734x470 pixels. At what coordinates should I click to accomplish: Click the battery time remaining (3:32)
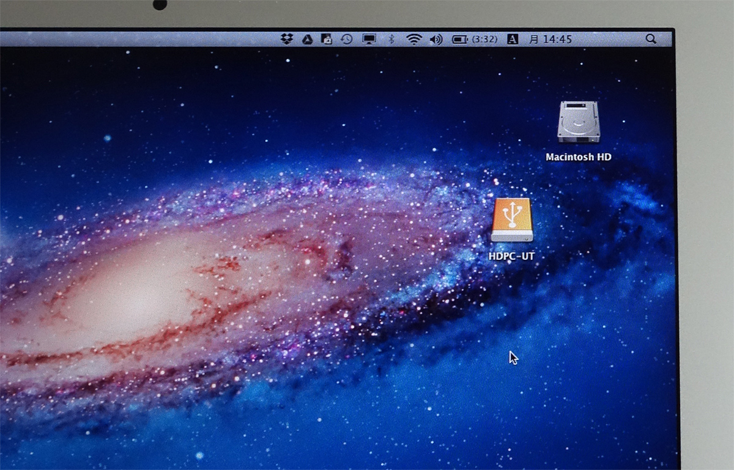pyautogui.click(x=484, y=39)
